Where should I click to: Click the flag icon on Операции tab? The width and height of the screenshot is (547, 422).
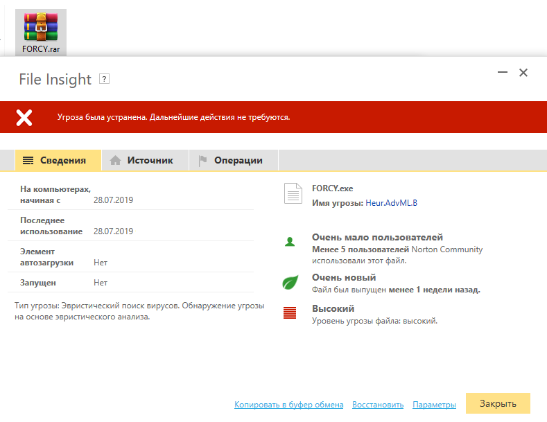click(x=202, y=161)
